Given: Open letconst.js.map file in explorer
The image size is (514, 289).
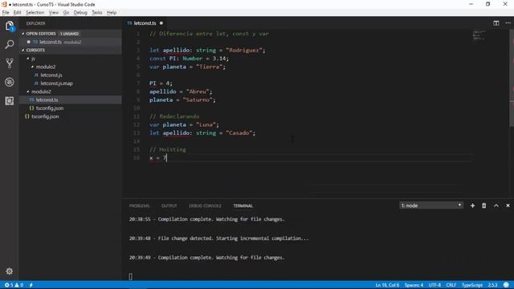Looking at the screenshot, I should (56, 83).
